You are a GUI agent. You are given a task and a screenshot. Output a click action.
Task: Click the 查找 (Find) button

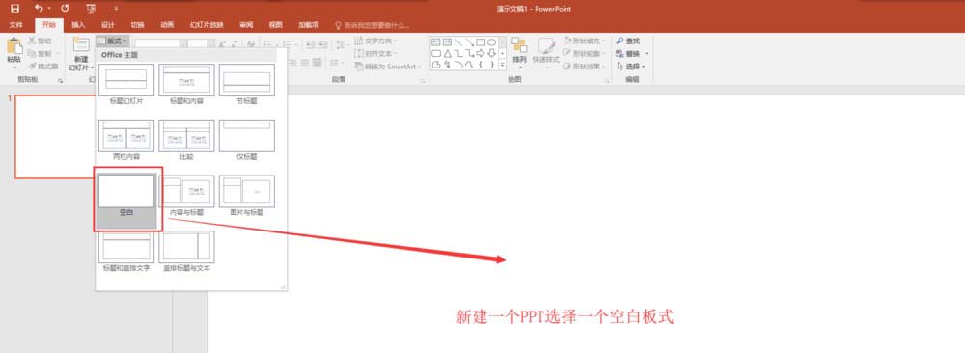628,41
